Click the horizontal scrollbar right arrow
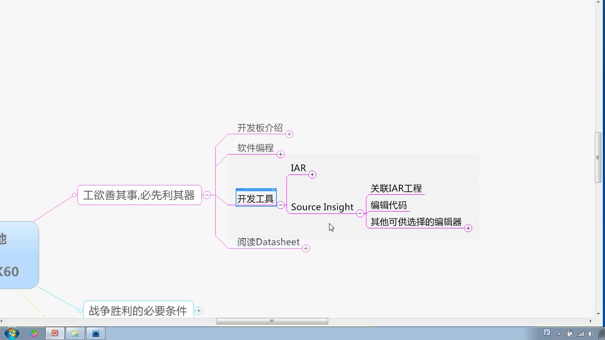The height and width of the screenshot is (340, 605). click(x=591, y=321)
